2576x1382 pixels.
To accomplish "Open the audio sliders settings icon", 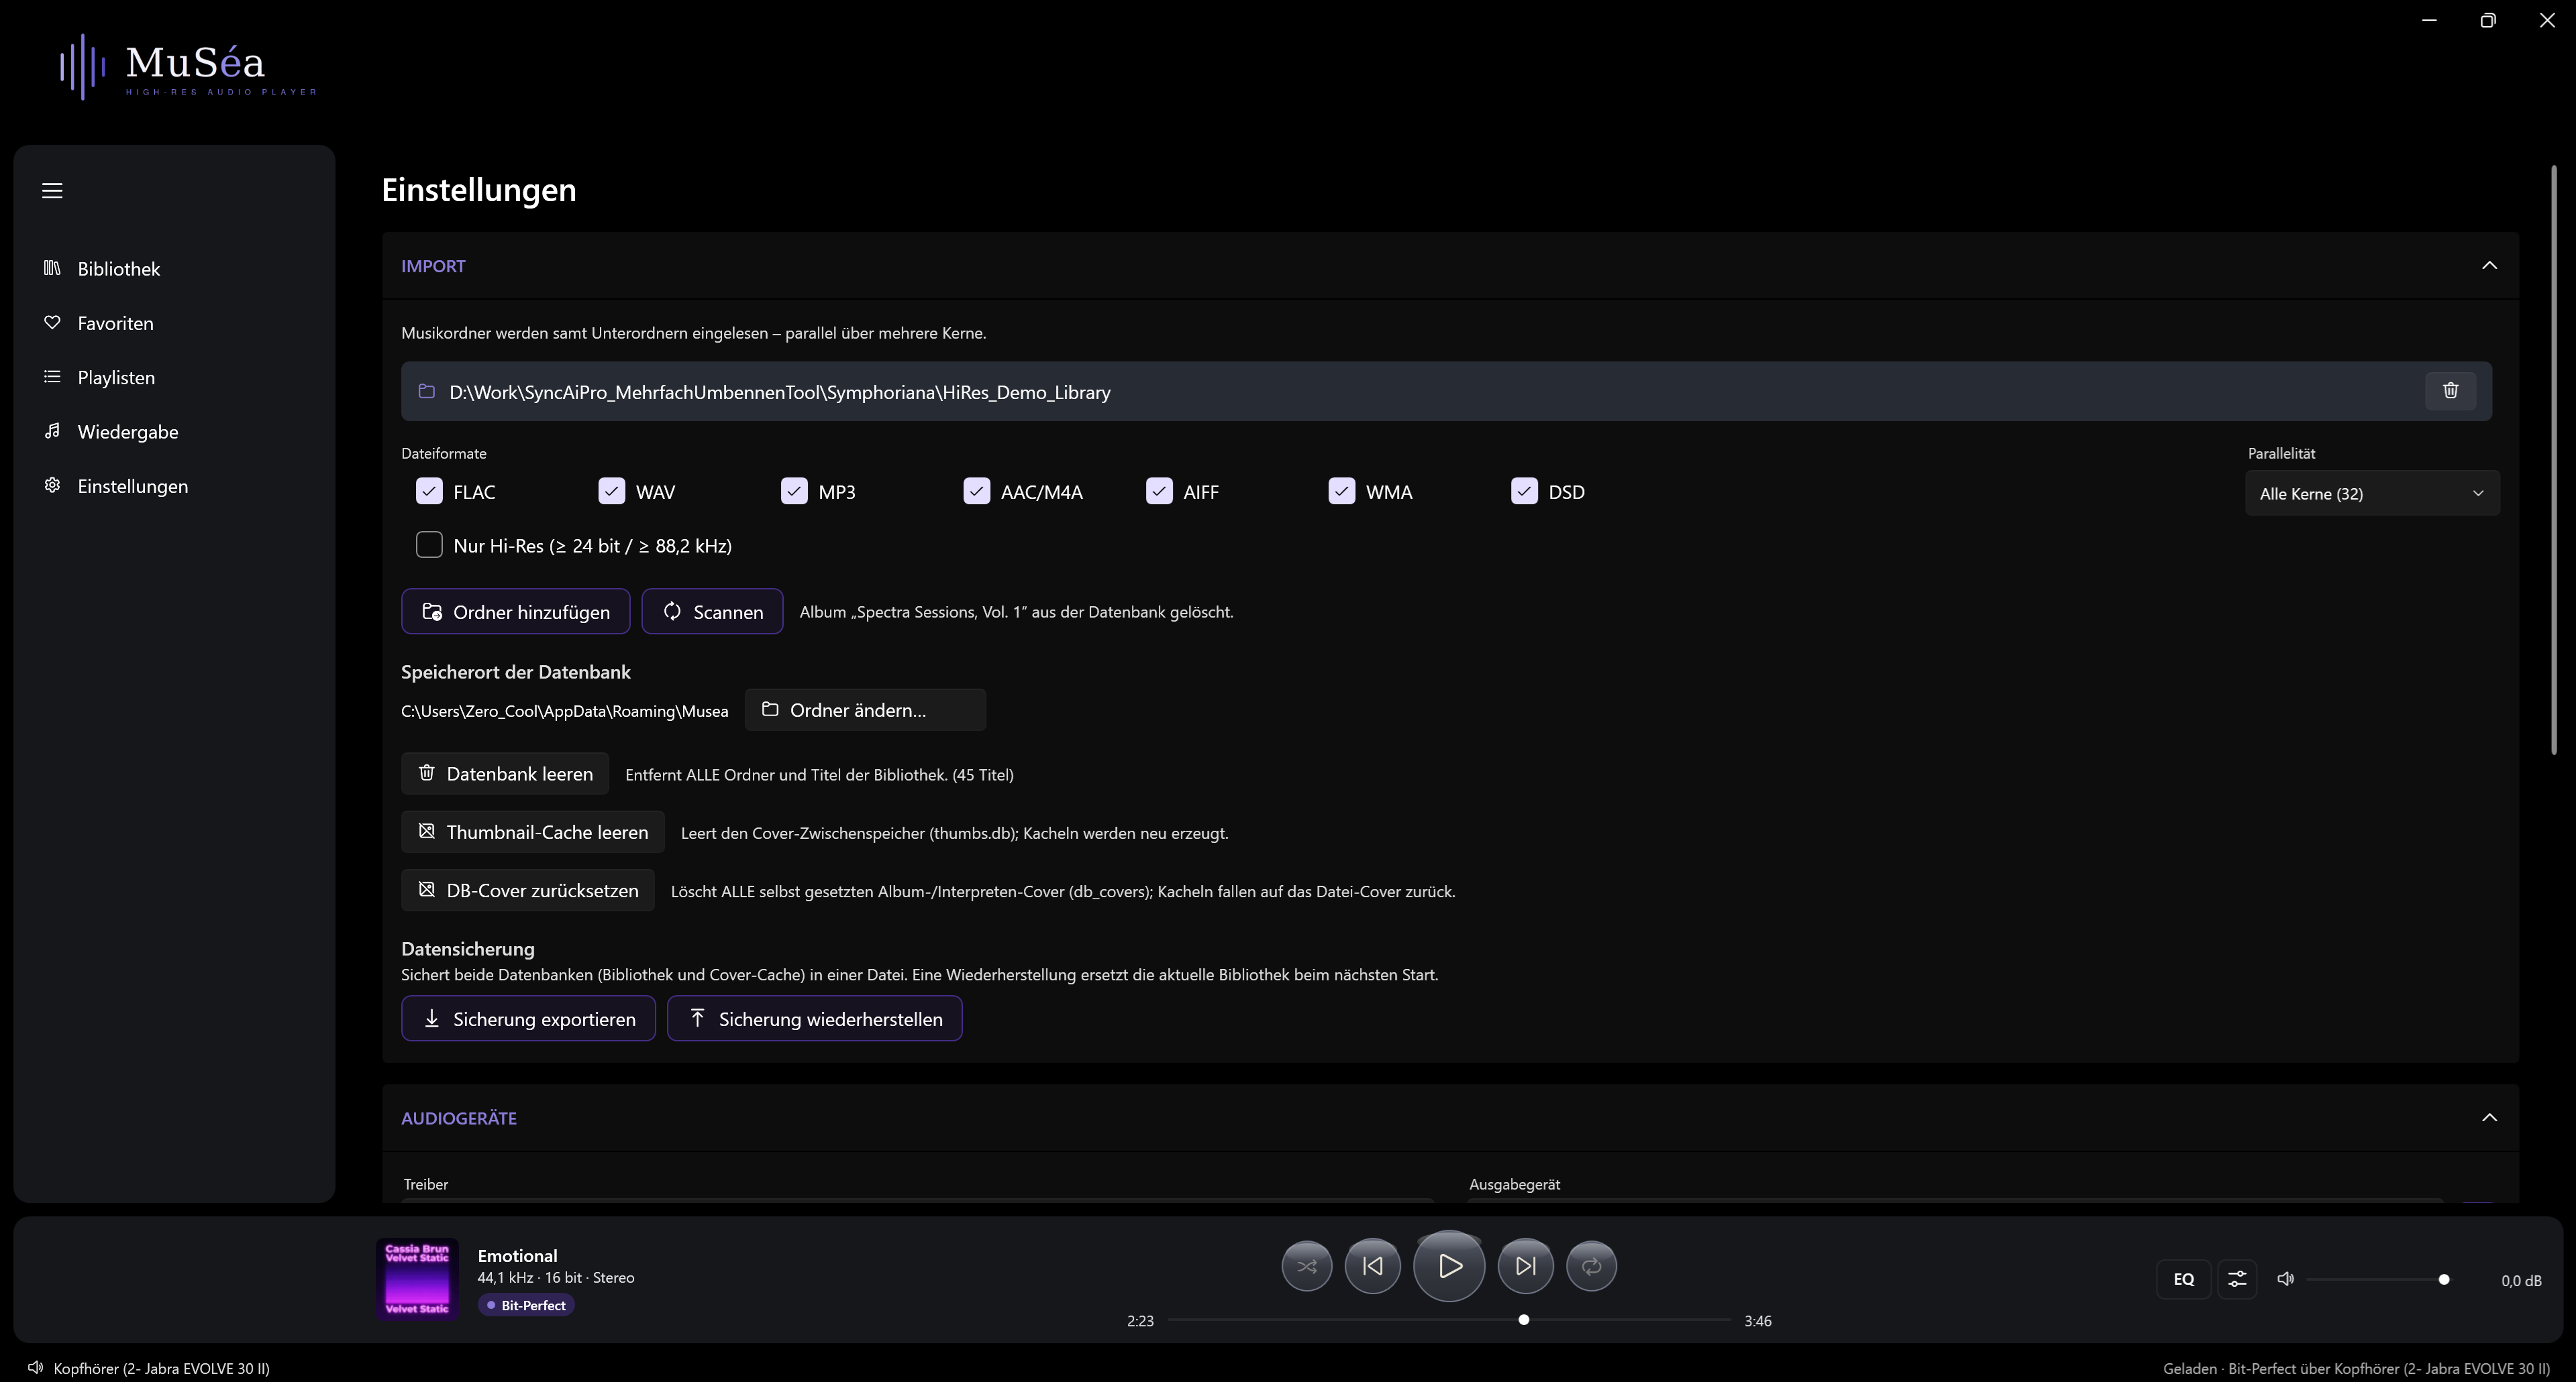I will [x=2237, y=1279].
